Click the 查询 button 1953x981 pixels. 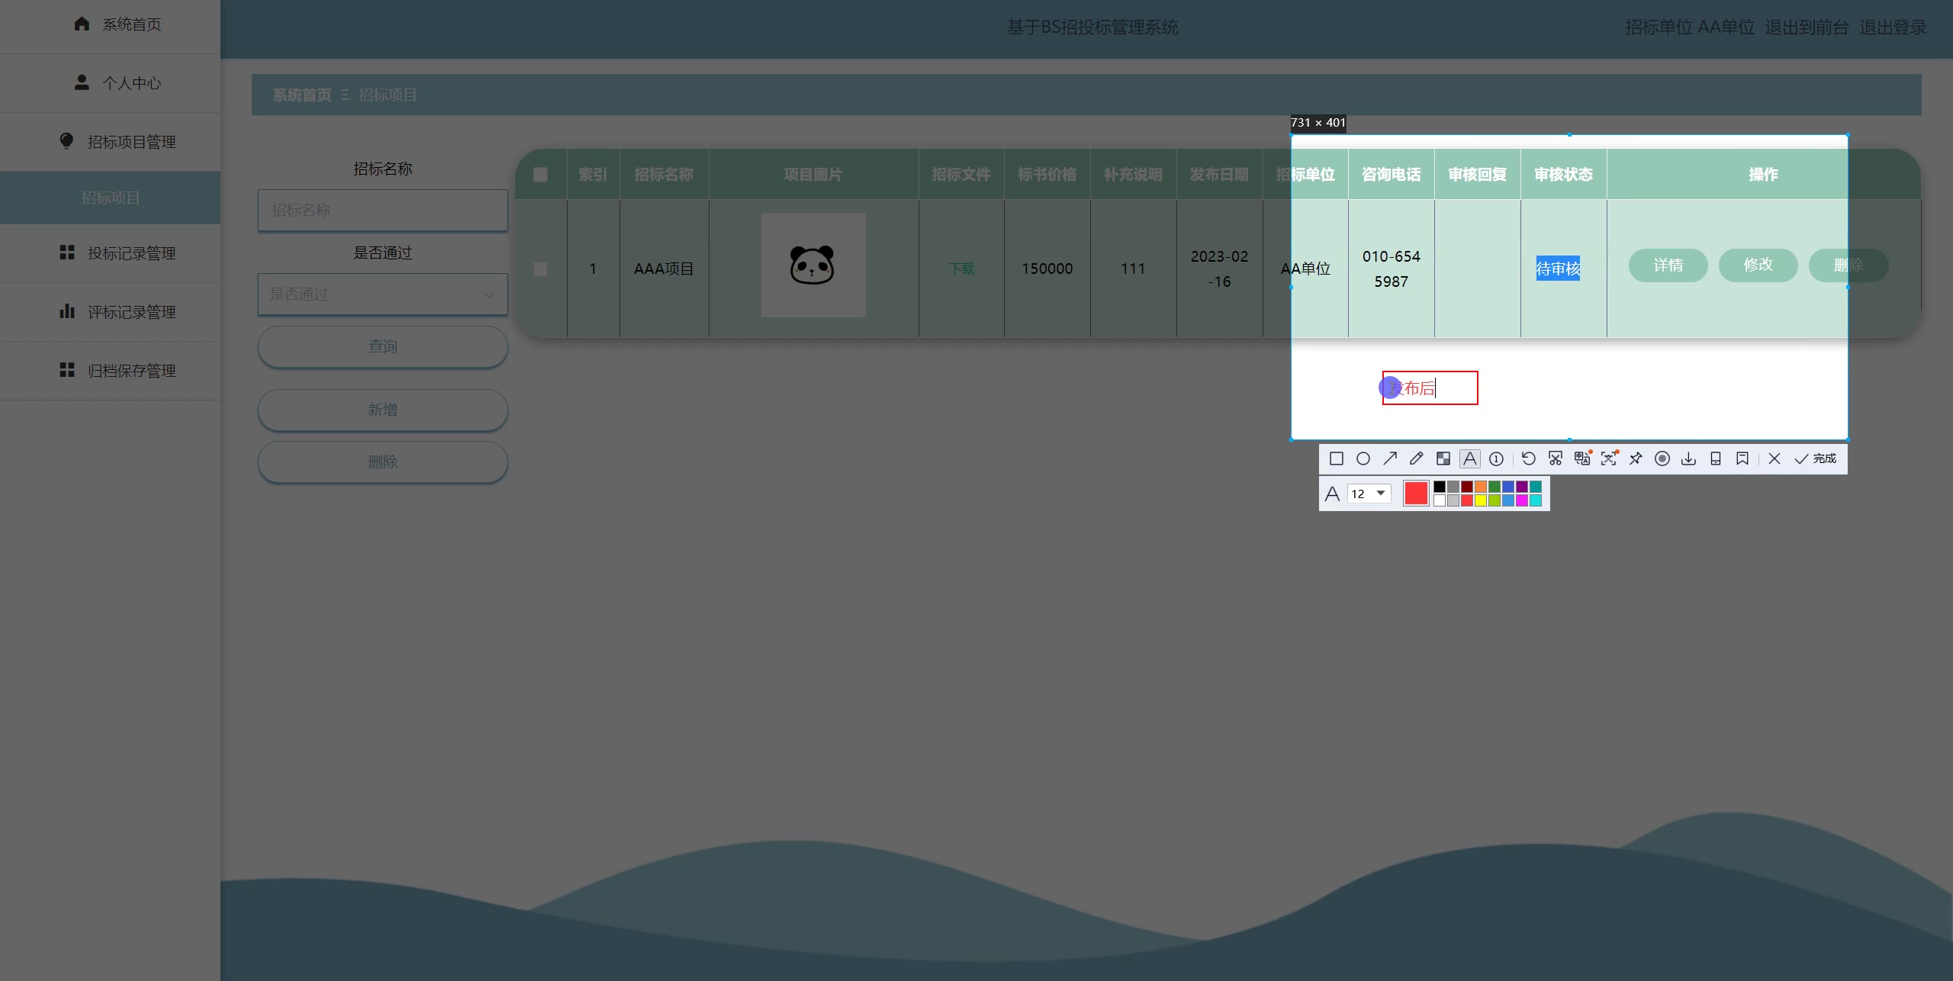click(x=382, y=347)
